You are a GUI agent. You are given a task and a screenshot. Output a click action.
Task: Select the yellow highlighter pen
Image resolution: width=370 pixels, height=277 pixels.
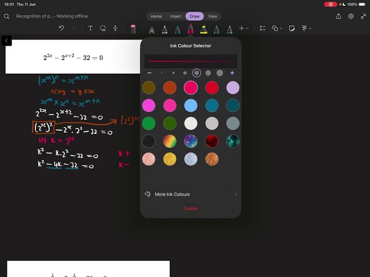[x=203, y=29]
